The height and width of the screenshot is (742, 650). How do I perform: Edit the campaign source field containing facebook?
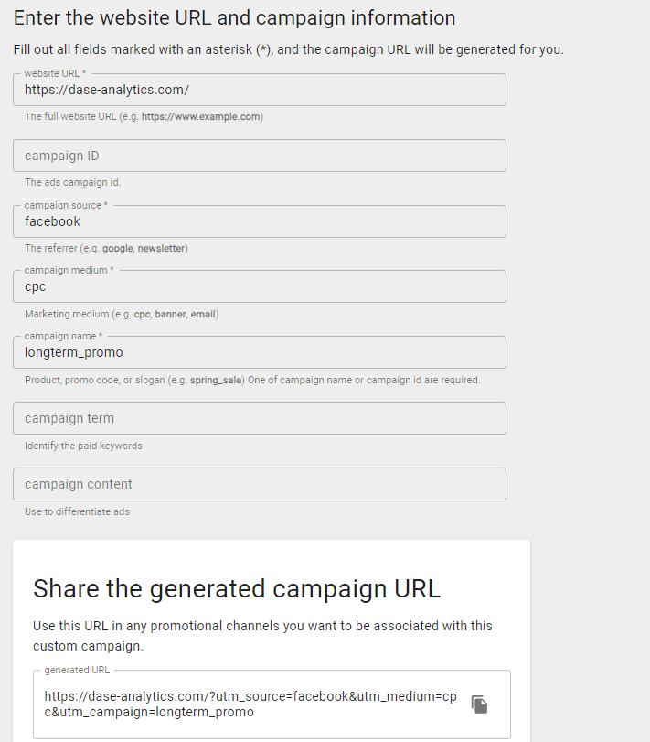pos(260,221)
